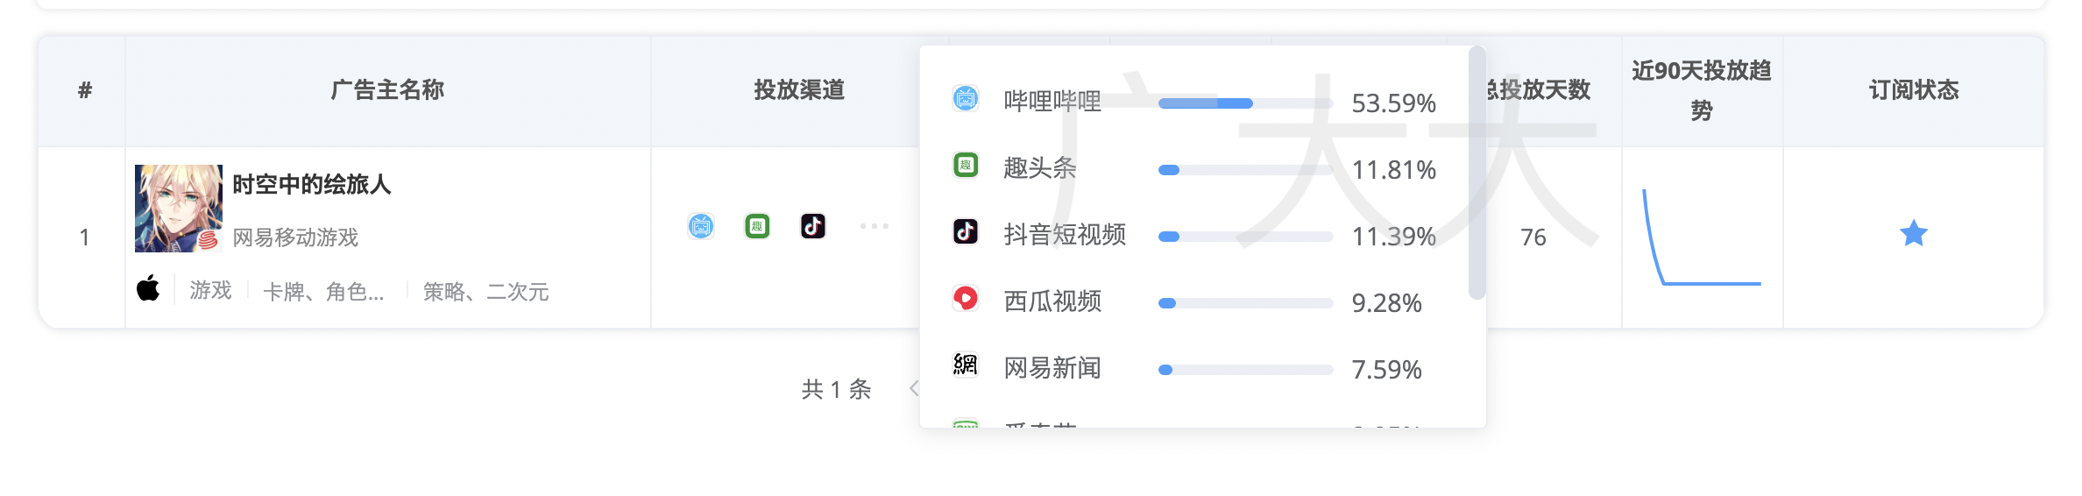This screenshot has width=2082, height=496.
Task: Click the 抖音短视频 label in the popup
Action: pos(1065,235)
